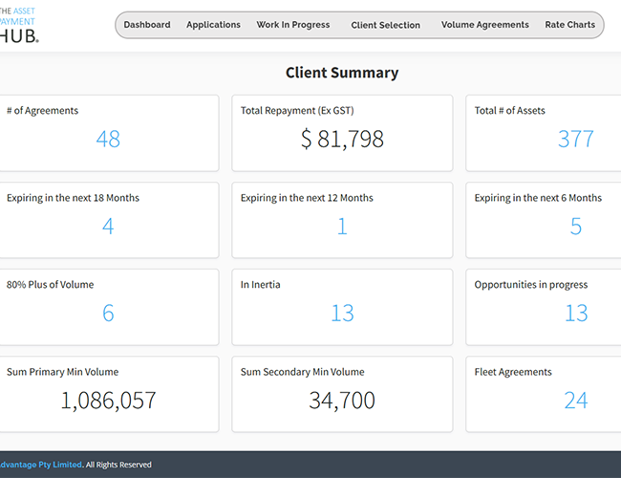
Task: Click the 'In Inertia' label
Action: click(x=260, y=285)
